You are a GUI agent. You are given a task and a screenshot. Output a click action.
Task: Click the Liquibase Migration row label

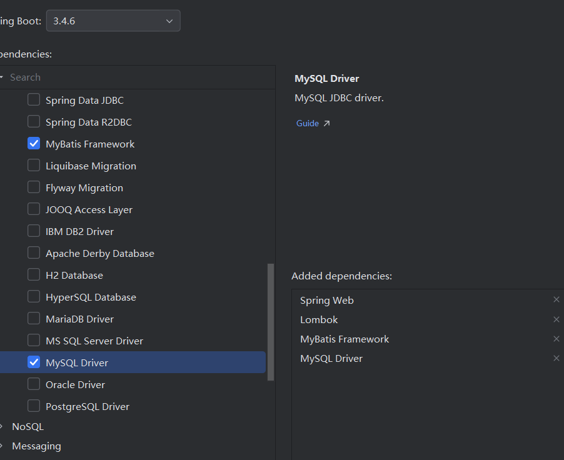91,166
